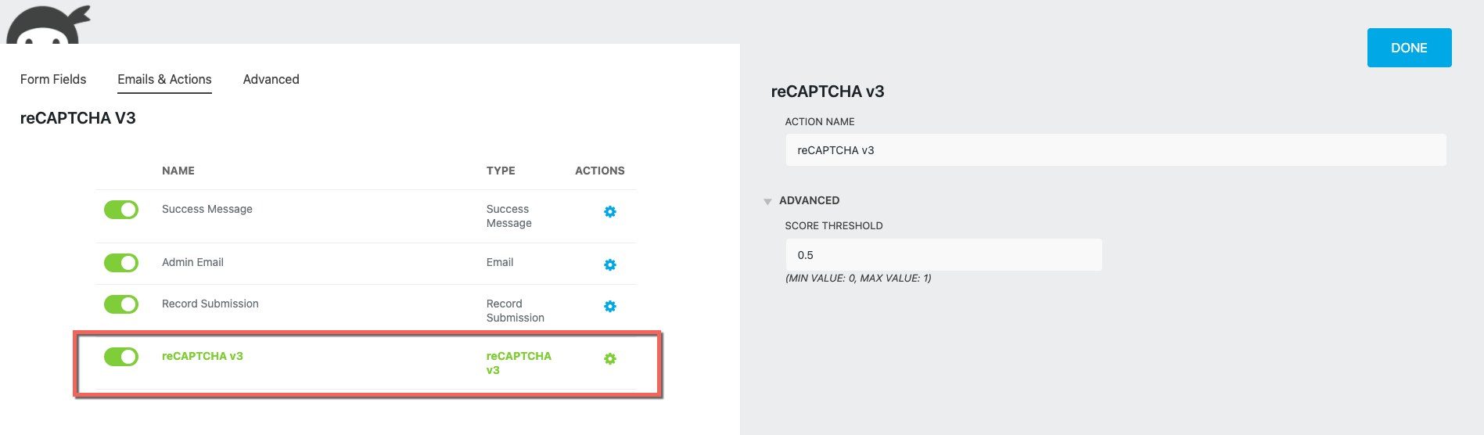1484x435 pixels.
Task: Toggle the Record Submission action off
Action: pyautogui.click(x=121, y=304)
